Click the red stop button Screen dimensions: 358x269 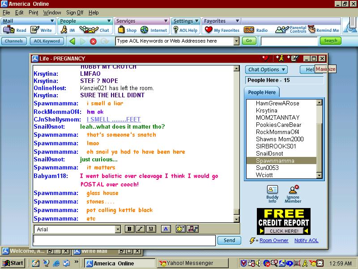point(93,41)
